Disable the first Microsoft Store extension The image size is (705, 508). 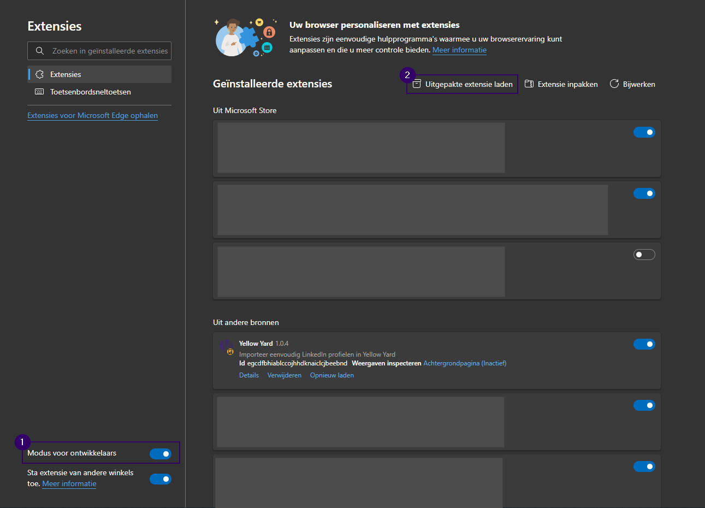[x=644, y=132]
